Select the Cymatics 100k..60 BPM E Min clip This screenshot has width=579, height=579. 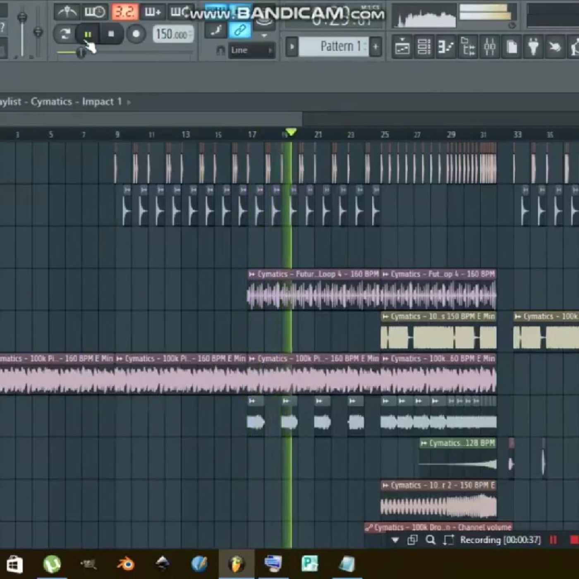click(x=438, y=374)
